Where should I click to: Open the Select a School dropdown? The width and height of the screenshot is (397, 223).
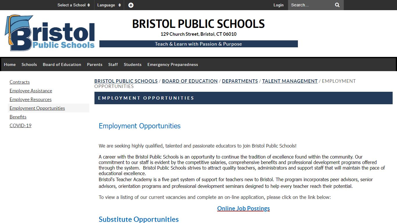[x=74, y=5]
